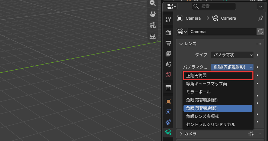
Task: Toggle perspective/orthographic with the grid gizmo
Action: (153, 36)
